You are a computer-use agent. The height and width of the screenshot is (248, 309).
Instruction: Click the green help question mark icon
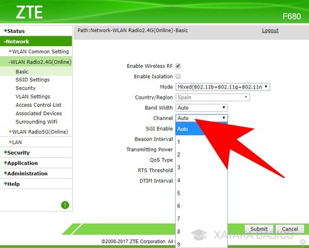pos(65,205)
